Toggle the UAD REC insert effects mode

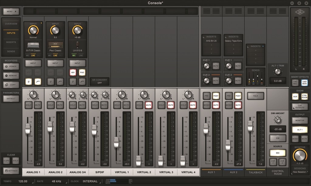(295, 83)
